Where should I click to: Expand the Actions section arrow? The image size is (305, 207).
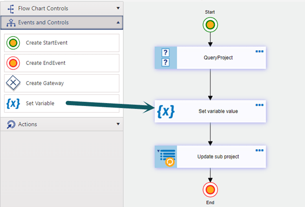[118, 124]
